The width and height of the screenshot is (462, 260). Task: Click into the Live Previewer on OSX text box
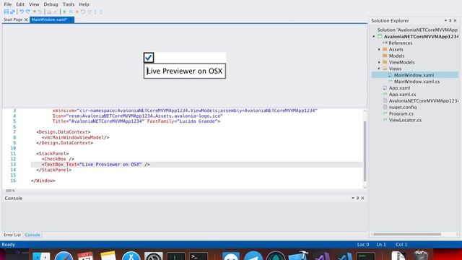click(x=185, y=71)
